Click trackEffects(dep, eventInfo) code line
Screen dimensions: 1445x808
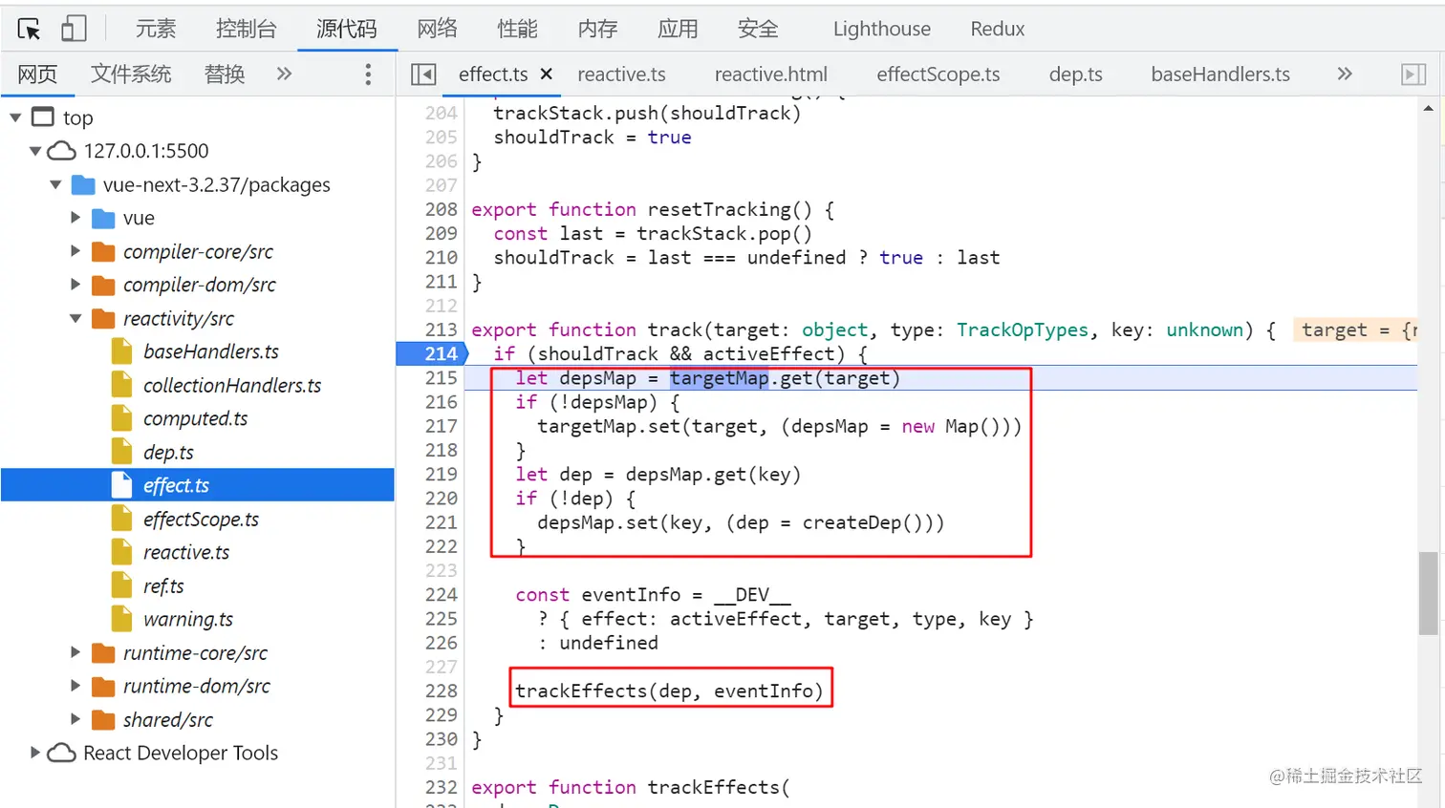669,691
